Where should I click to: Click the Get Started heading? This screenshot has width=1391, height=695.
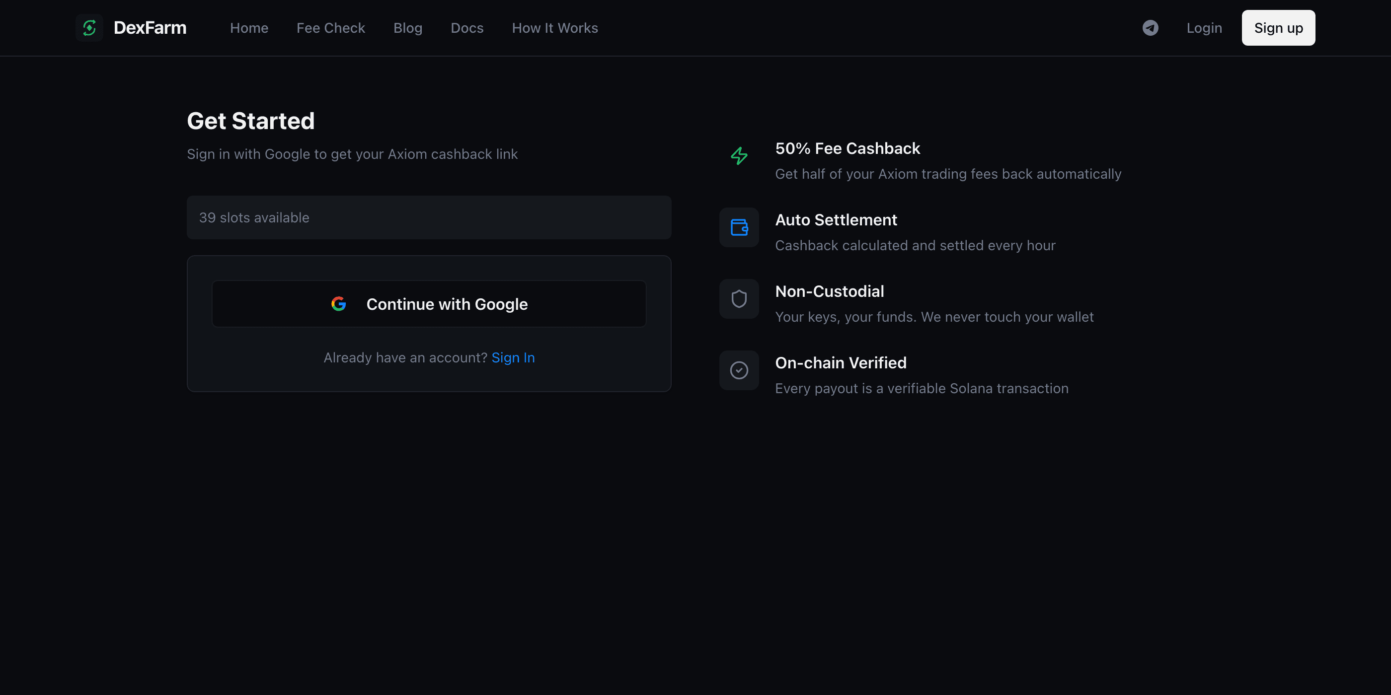tap(250, 121)
